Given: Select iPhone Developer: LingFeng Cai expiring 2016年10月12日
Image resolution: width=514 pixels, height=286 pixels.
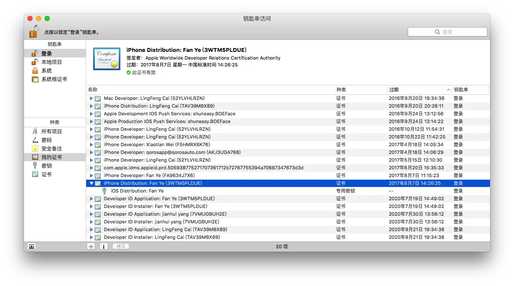Looking at the screenshot, I should 288,129.
